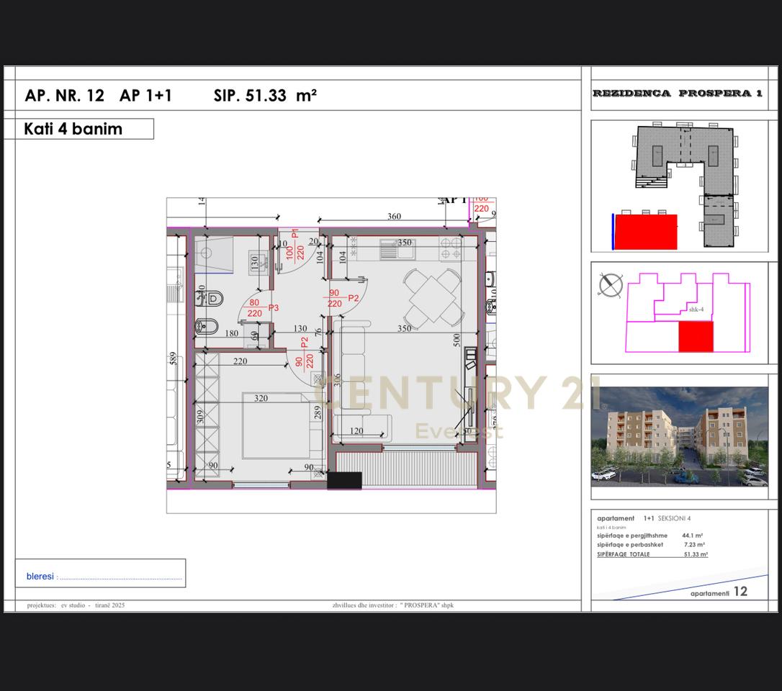Select the SIP. 51.33 m² header text
The image size is (782, 691).
(265, 94)
